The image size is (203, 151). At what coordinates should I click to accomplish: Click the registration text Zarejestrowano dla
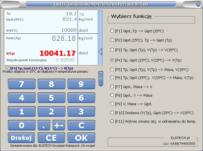click(52, 146)
